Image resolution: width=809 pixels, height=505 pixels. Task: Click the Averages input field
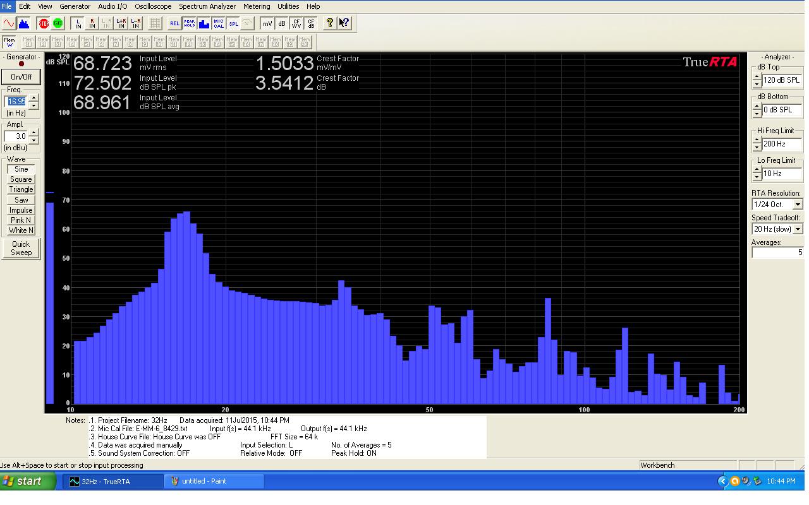tap(777, 252)
